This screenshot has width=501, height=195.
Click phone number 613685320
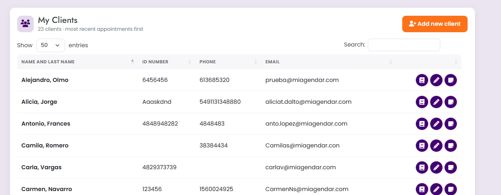214,80
